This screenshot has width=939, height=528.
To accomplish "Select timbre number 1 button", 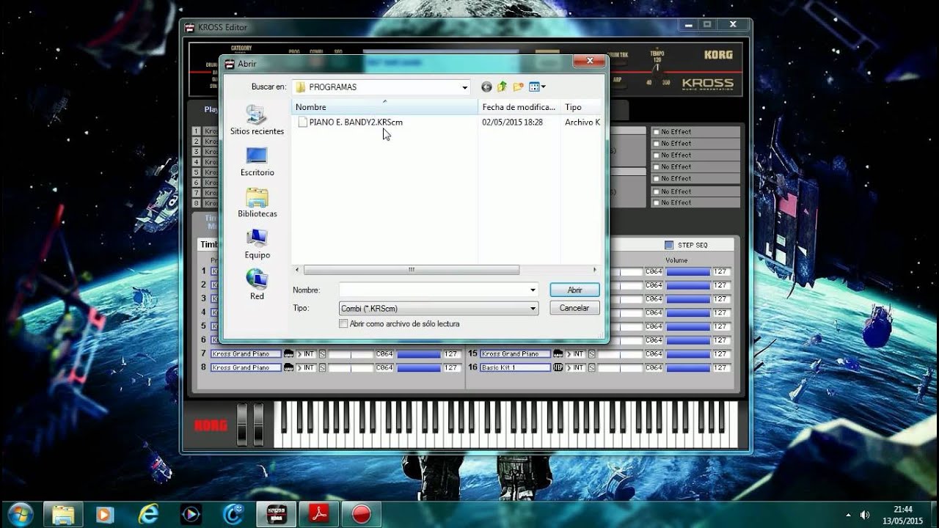I will click(197, 131).
